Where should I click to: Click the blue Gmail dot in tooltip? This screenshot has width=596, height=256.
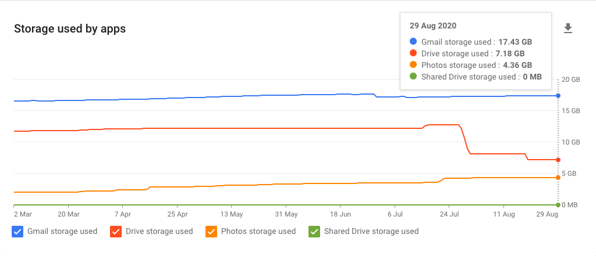[414, 42]
